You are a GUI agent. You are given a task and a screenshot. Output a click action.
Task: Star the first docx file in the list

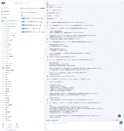point(41,18)
